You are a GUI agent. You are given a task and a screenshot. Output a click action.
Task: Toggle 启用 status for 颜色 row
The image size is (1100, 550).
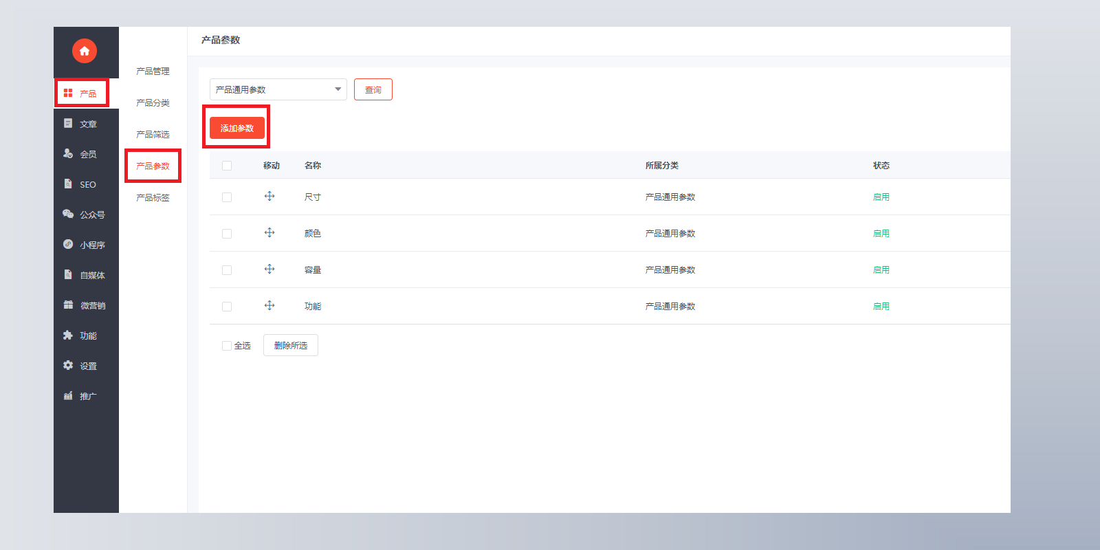[x=881, y=234]
